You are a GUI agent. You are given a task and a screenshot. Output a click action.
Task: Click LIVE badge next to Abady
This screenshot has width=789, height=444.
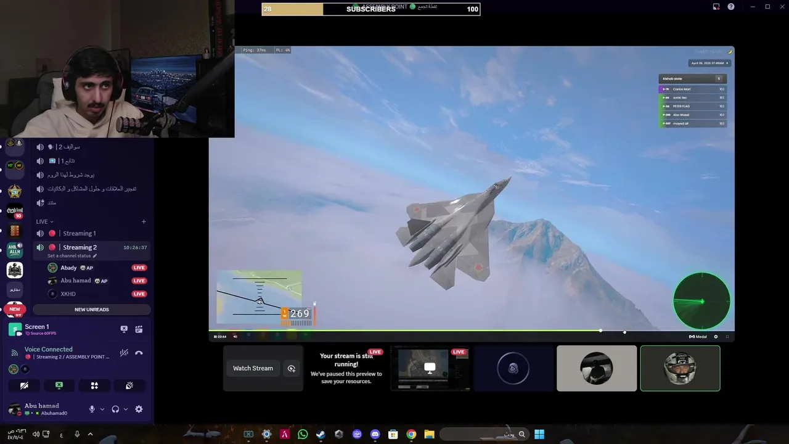(x=139, y=268)
